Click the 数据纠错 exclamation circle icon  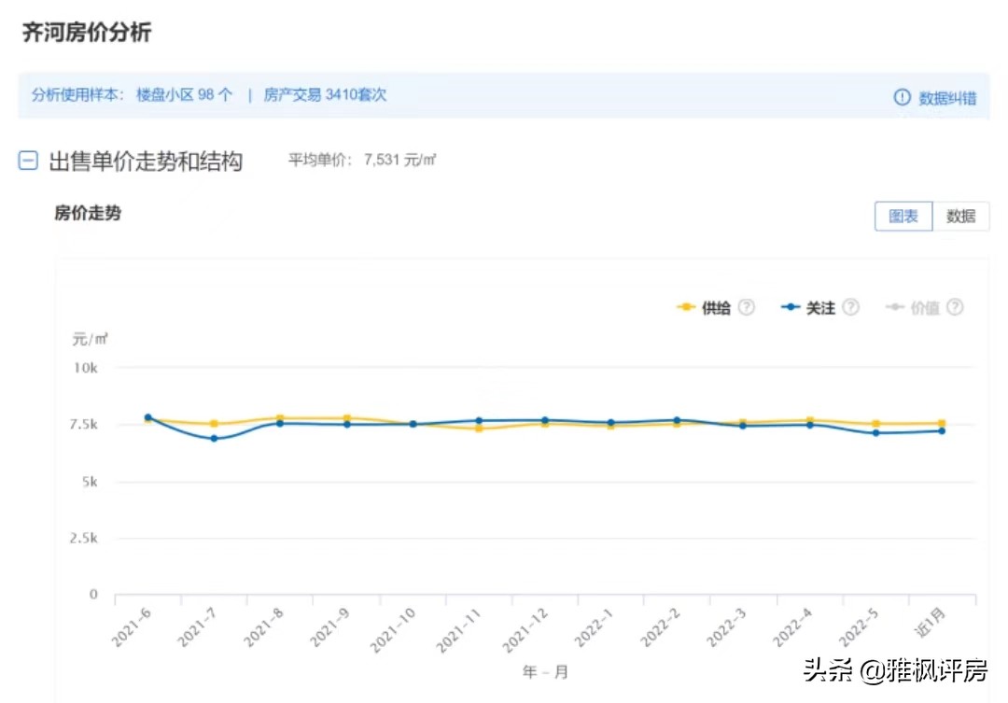coord(901,95)
